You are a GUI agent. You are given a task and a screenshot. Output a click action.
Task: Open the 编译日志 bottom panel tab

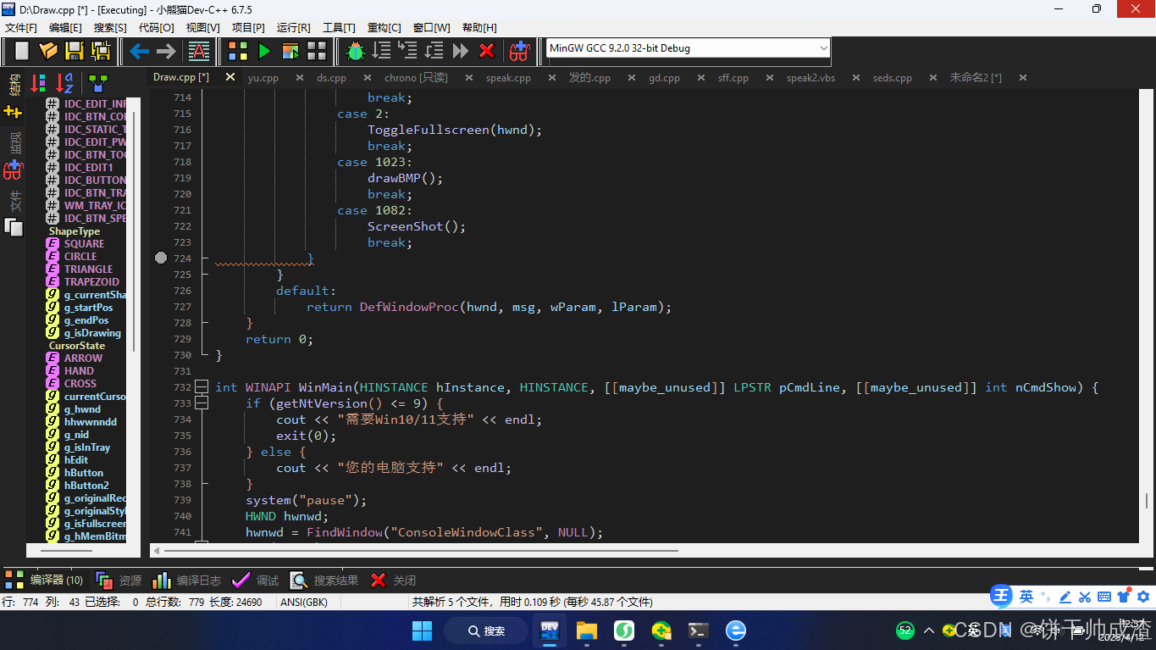click(187, 581)
